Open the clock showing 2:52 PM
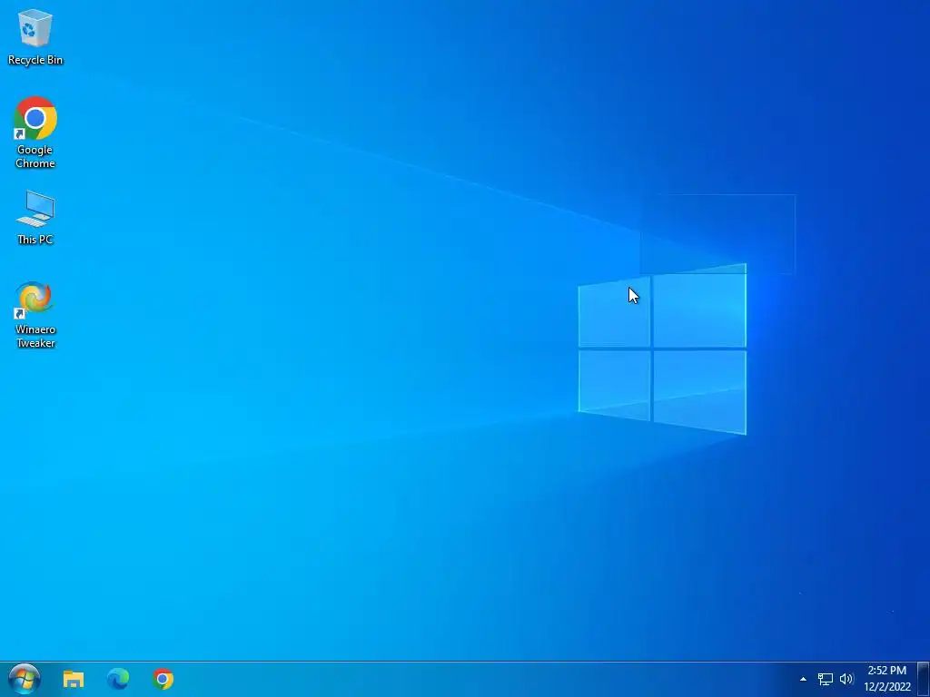The image size is (930, 697). 886,679
